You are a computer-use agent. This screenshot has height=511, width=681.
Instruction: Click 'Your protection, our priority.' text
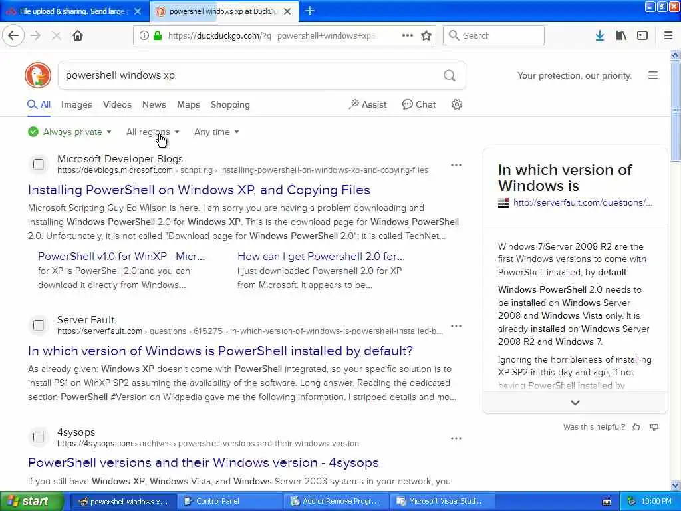[574, 75]
